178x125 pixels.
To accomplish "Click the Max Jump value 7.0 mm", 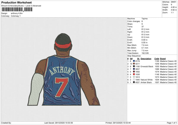I will [x=145, y=50].
